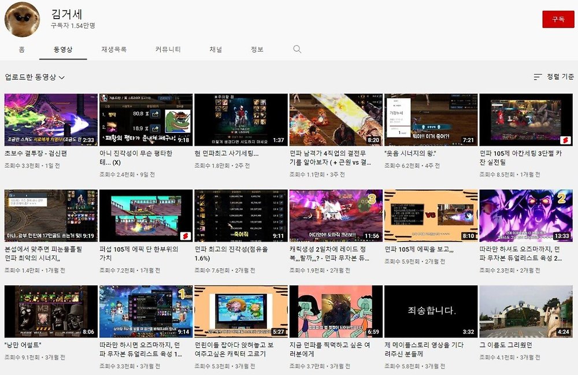Screen dimensions: 578x375
Task: Click the 김거세 channel avatar
Action: [22, 20]
